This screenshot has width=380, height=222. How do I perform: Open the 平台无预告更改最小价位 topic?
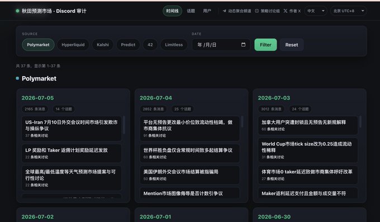tap(190, 129)
